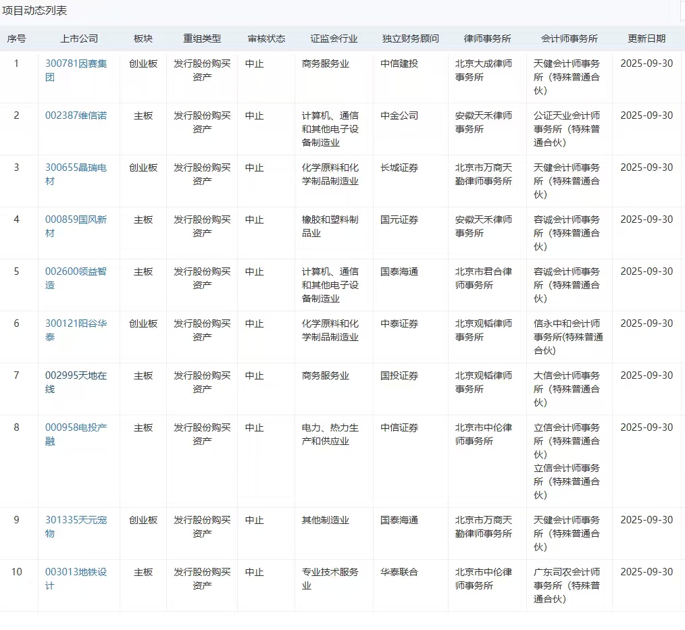
Task: Click the 会计师事务所 column header
Action: click(569, 39)
